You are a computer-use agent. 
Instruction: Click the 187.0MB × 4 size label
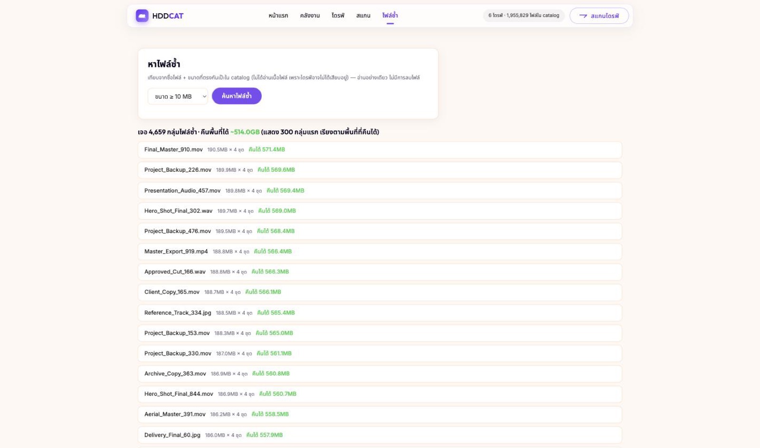click(234, 354)
